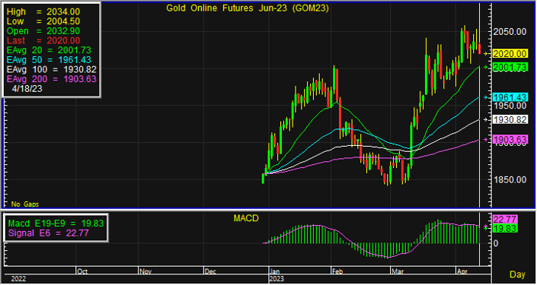Click the chart title Gold Online Futures Jun-23 (GOM23)

[248, 8]
